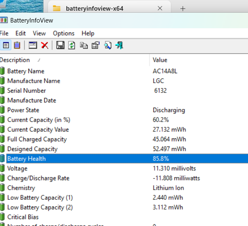Click the Show Battery Log toolbar icon

17,45
